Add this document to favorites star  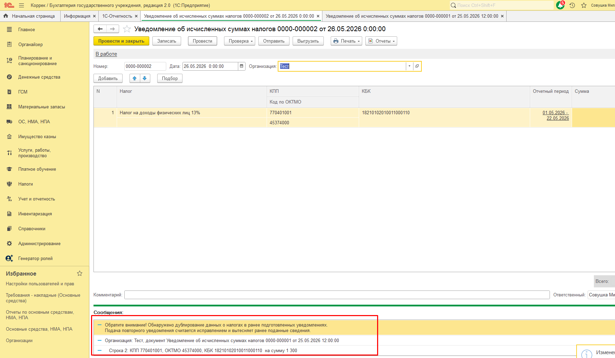(127, 29)
